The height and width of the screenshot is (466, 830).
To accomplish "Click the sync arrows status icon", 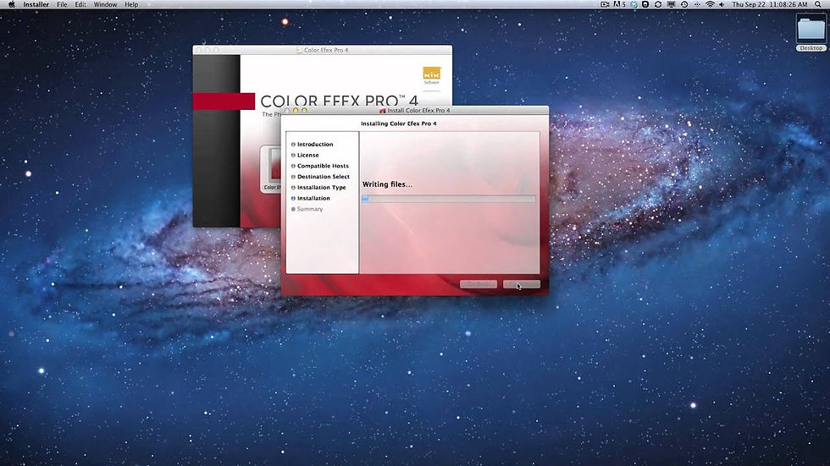I will tap(658, 4).
